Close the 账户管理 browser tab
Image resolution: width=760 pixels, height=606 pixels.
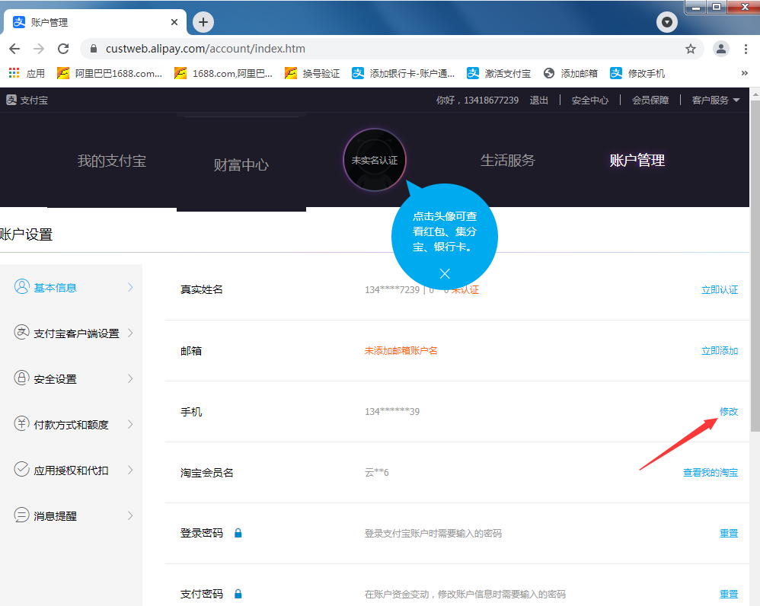[x=174, y=22]
